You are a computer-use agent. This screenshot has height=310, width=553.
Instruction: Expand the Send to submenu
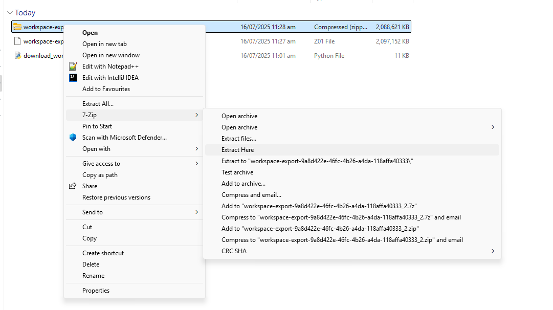click(196, 212)
